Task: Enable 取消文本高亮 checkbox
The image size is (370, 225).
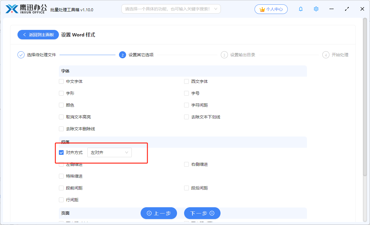Action: [x=61, y=117]
